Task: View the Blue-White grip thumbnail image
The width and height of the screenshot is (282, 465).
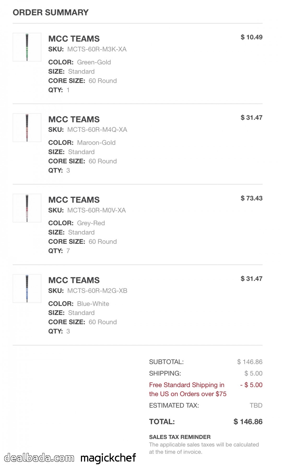Action: (x=27, y=289)
